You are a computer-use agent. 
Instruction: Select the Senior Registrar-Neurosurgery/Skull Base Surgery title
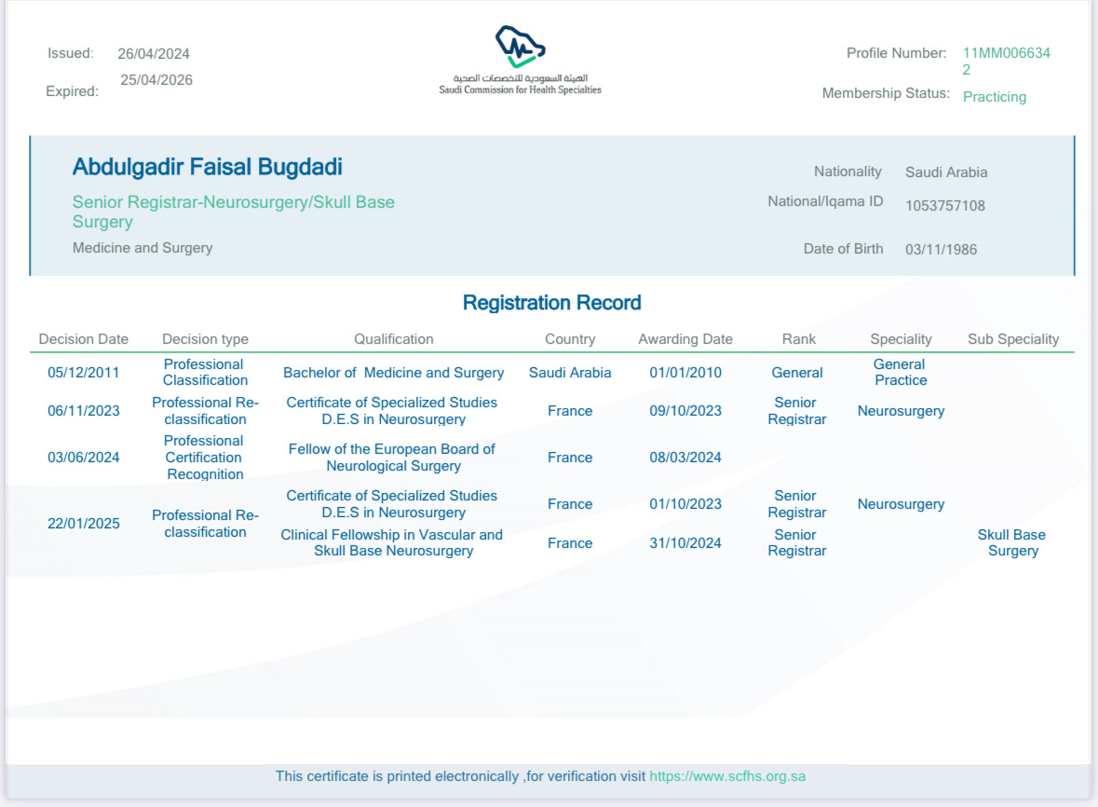pyautogui.click(x=233, y=212)
